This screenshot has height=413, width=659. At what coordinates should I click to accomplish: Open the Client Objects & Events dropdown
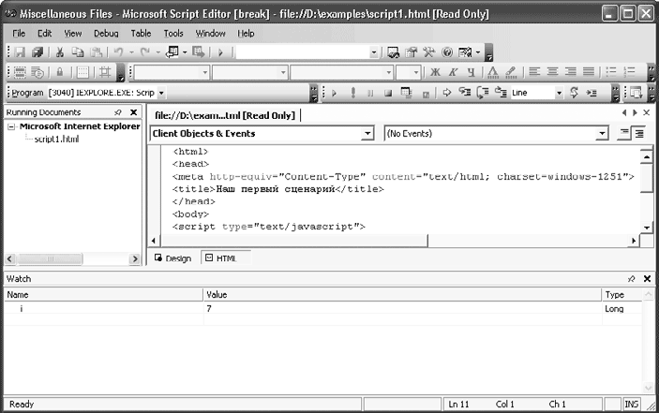tap(367, 134)
